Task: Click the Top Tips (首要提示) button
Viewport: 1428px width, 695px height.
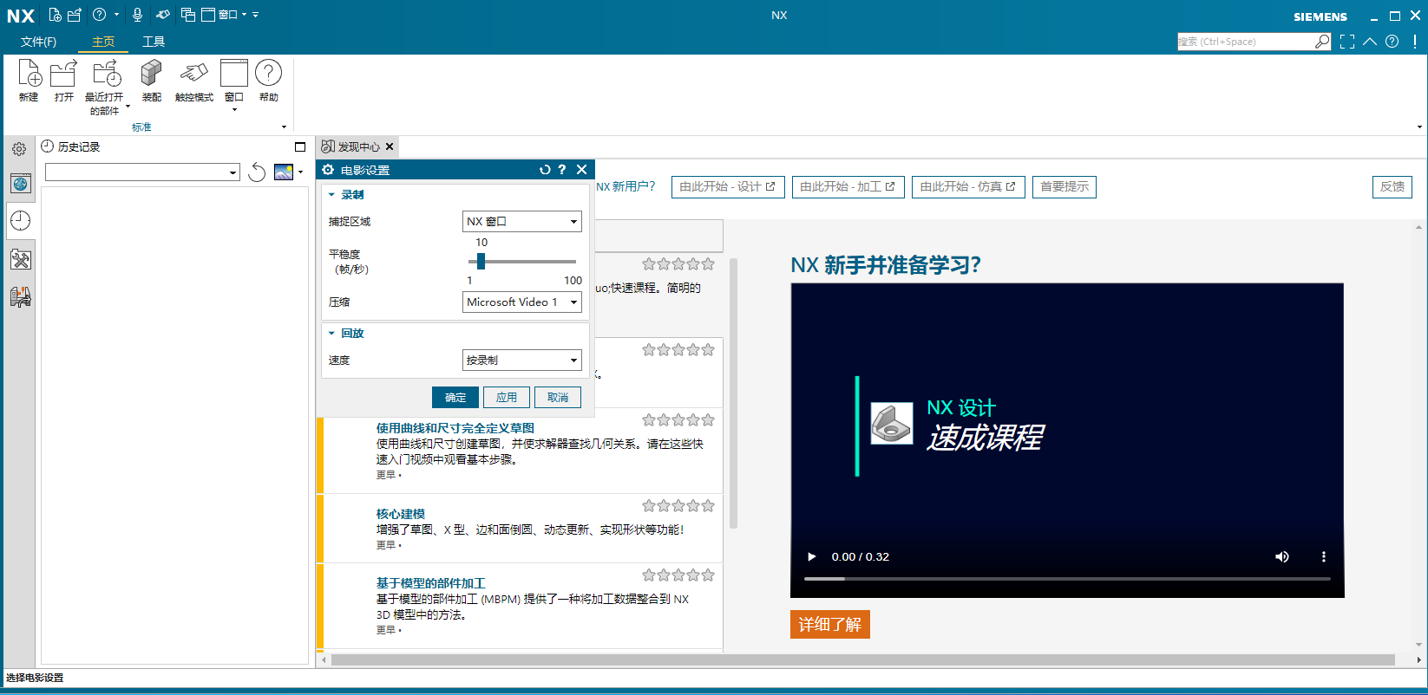Action: click(1064, 187)
